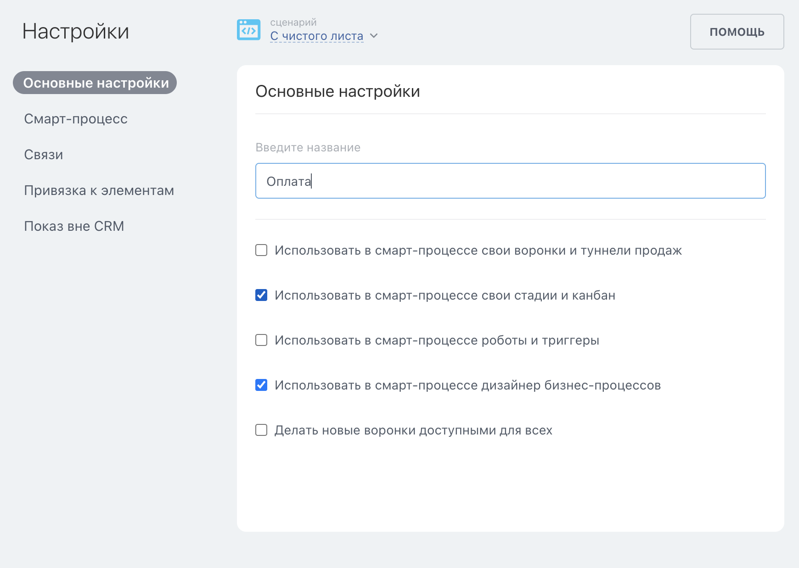The image size is (799, 568).
Task: Click the "Использовать в смарт-процессе роботы и триггеры" label
Action: [437, 340]
